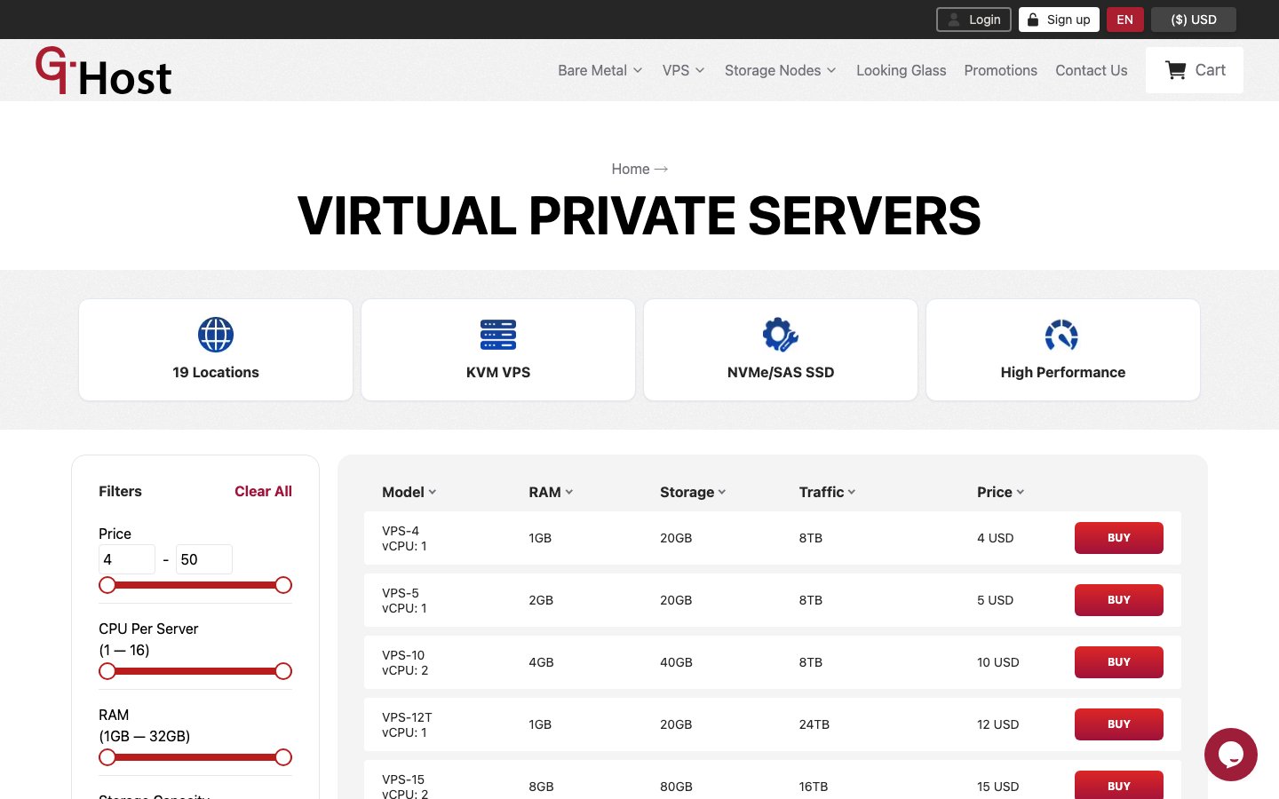Image resolution: width=1279 pixels, height=799 pixels.
Task: Click the Home breadcrumb link
Action: pyautogui.click(x=631, y=169)
